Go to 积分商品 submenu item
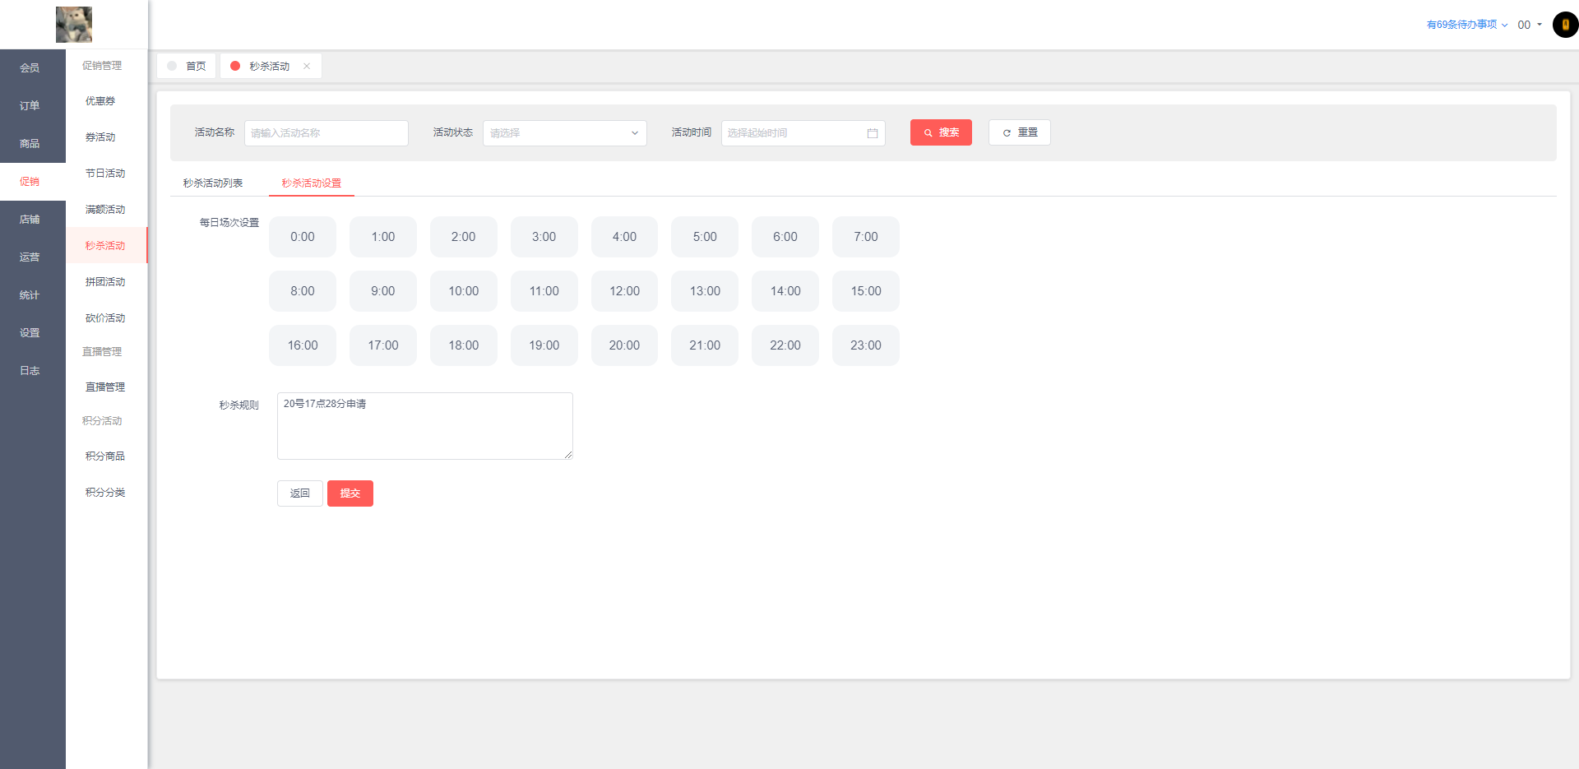1579x769 pixels. coord(106,456)
